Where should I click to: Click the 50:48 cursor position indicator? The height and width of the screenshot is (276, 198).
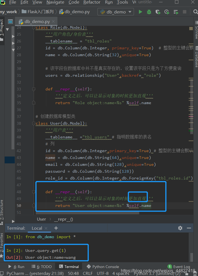tap(73, 274)
